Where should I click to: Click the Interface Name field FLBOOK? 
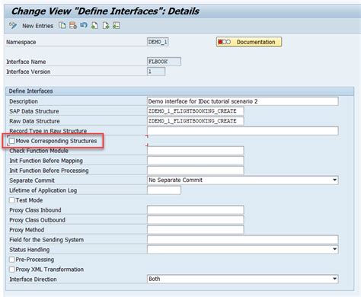pyautogui.click(x=164, y=62)
